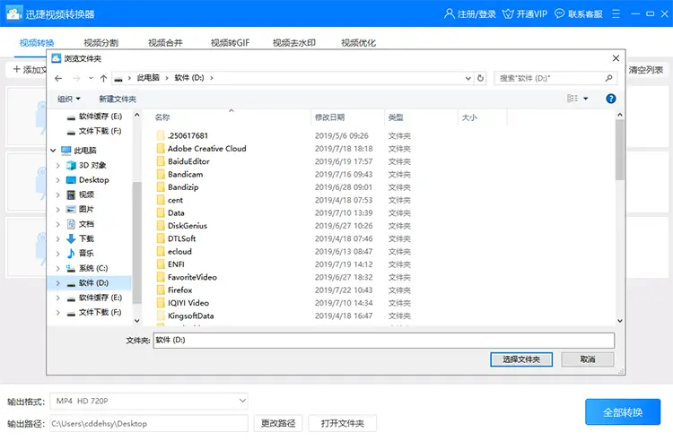Click the 全部转换 button
Screen dimensions: 673x441
623,411
